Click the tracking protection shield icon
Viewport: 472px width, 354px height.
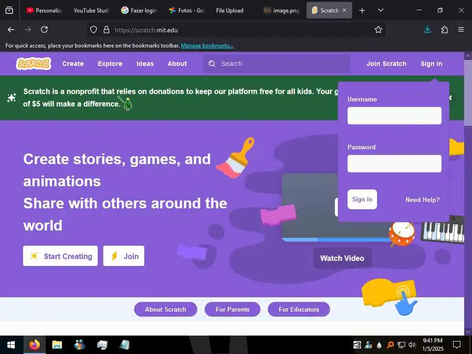pyautogui.click(x=94, y=30)
